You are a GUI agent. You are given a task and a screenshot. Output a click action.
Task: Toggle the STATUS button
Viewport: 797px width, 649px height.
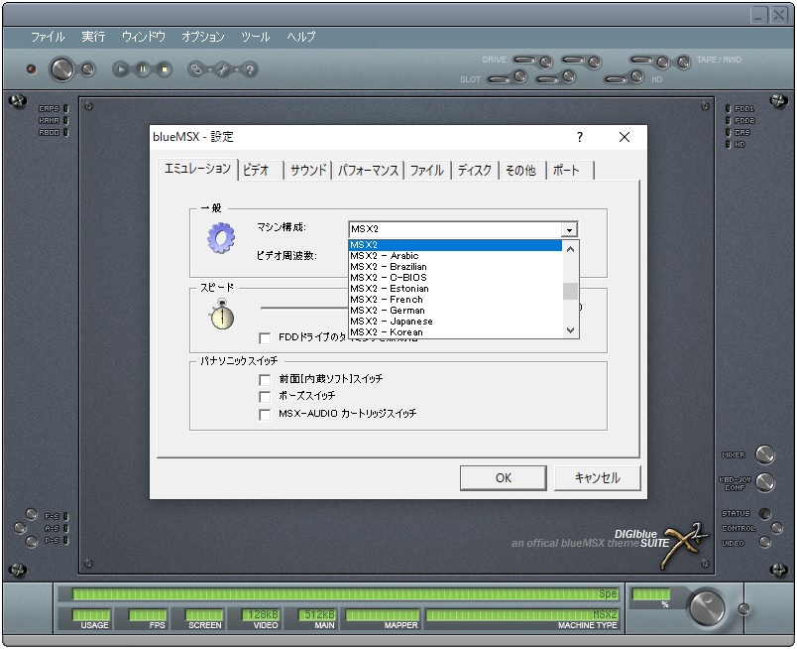tap(764, 514)
